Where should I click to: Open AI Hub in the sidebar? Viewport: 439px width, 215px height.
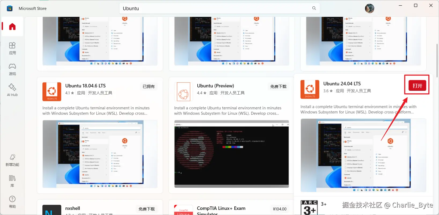pos(12,90)
